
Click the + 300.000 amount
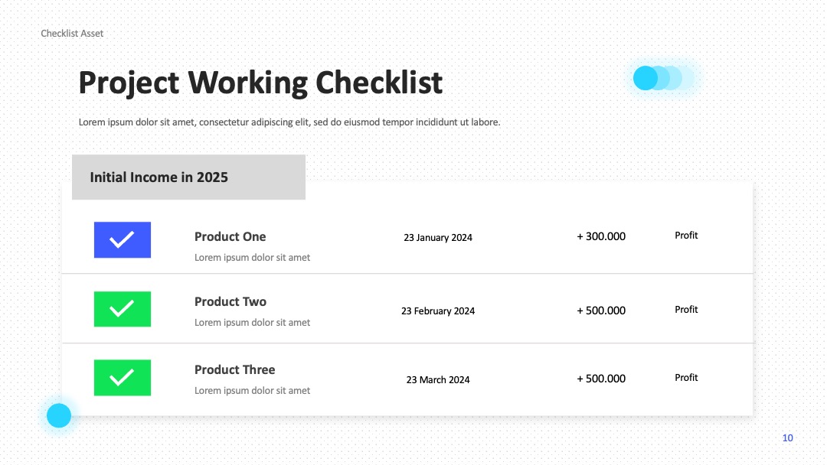601,236
